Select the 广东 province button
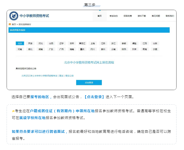184x150 pixels. (x=51, y=49)
